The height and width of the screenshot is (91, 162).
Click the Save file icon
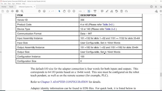(3, 11)
